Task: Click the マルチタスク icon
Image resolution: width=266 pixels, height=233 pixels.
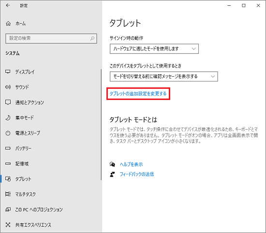Action: (x=8, y=194)
